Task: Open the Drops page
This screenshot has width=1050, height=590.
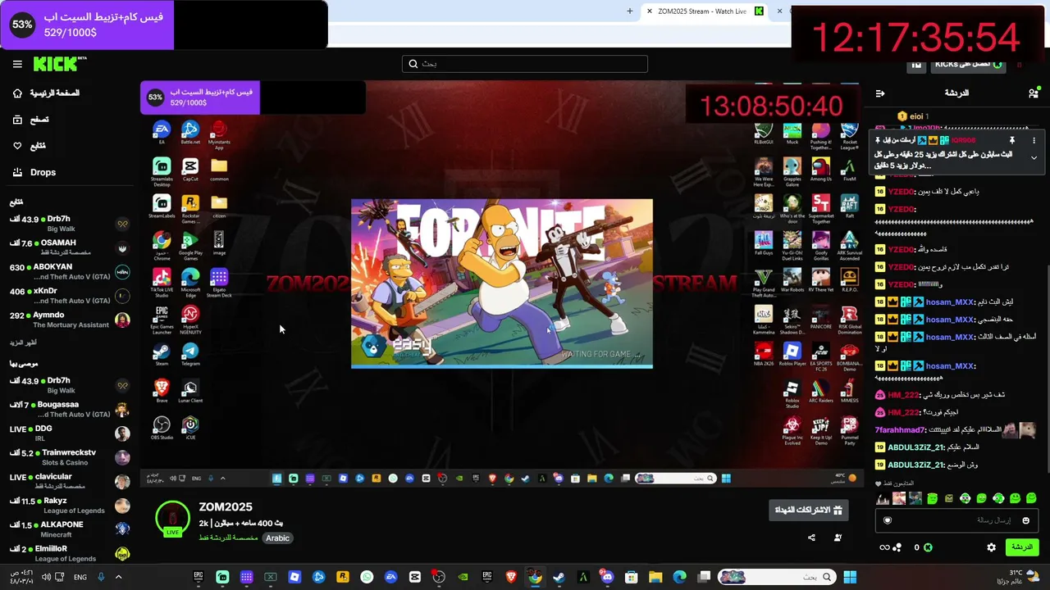Action: pos(34,172)
